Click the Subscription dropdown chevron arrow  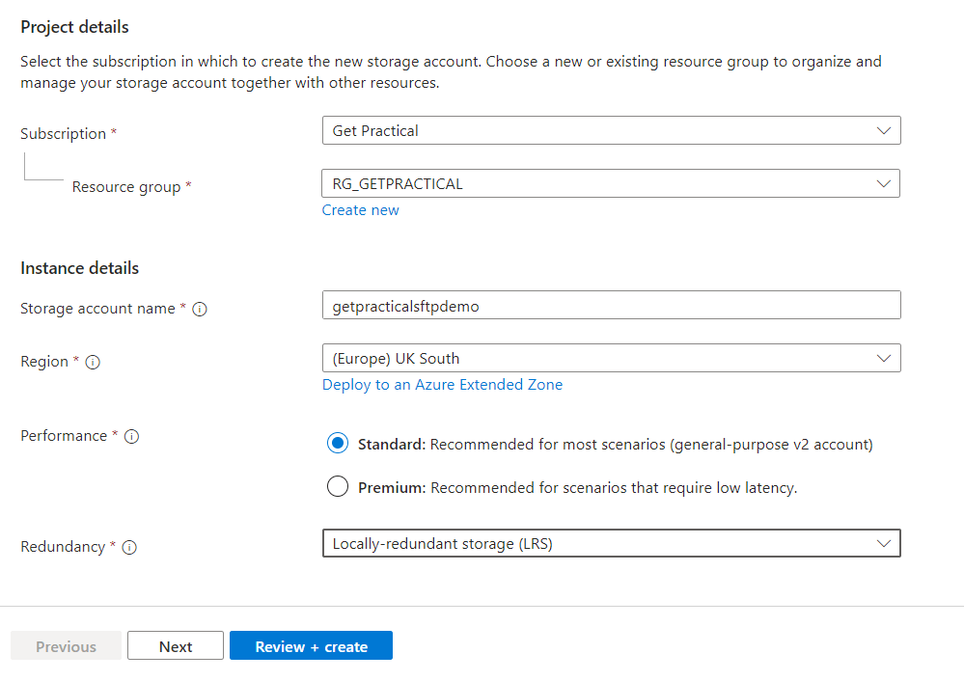(883, 130)
